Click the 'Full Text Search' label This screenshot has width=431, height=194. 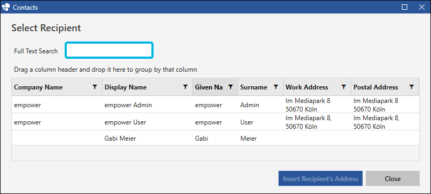click(x=36, y=51)
